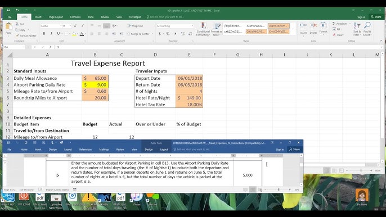Expand the Accounting number format dropdown
Image resolution: width=386 pixels, height=217 pixels.
pyautogui.click(x=192, y=26)
